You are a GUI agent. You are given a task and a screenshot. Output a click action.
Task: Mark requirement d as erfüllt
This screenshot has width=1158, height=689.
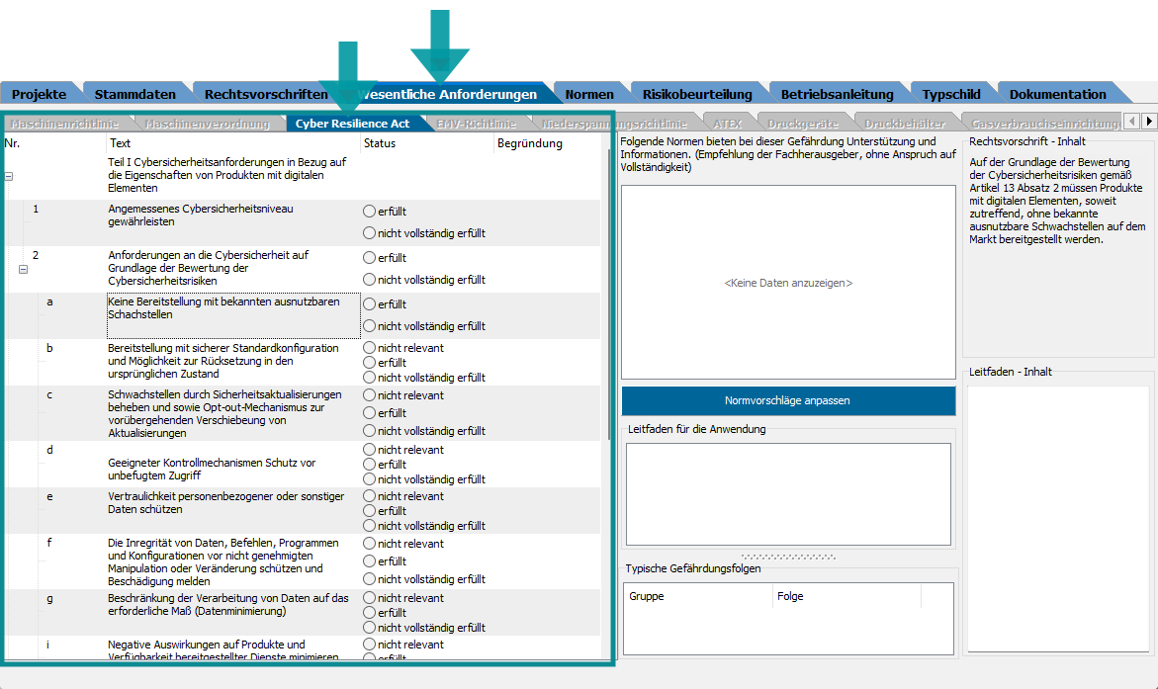pyautogui.click(x=370, y=465)
